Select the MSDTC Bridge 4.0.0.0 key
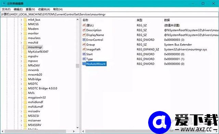This screenshot has height=134, width=219. pyautogui.click(x=42, y=88)
